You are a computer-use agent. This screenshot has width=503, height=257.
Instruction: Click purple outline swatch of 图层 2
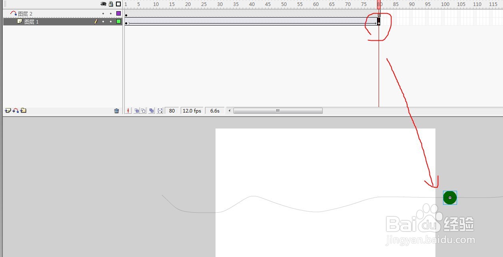[x=118, y=14]
